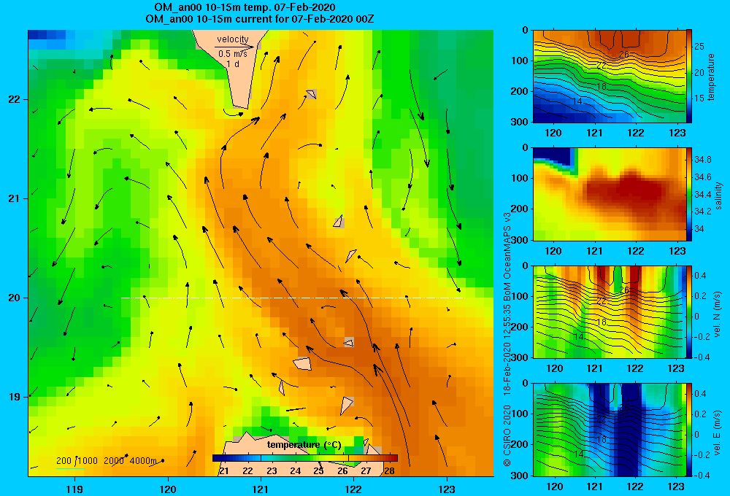Click longitude label 123 below main map
The width and height of the screenshot is (730, 496).
[447, 489]
